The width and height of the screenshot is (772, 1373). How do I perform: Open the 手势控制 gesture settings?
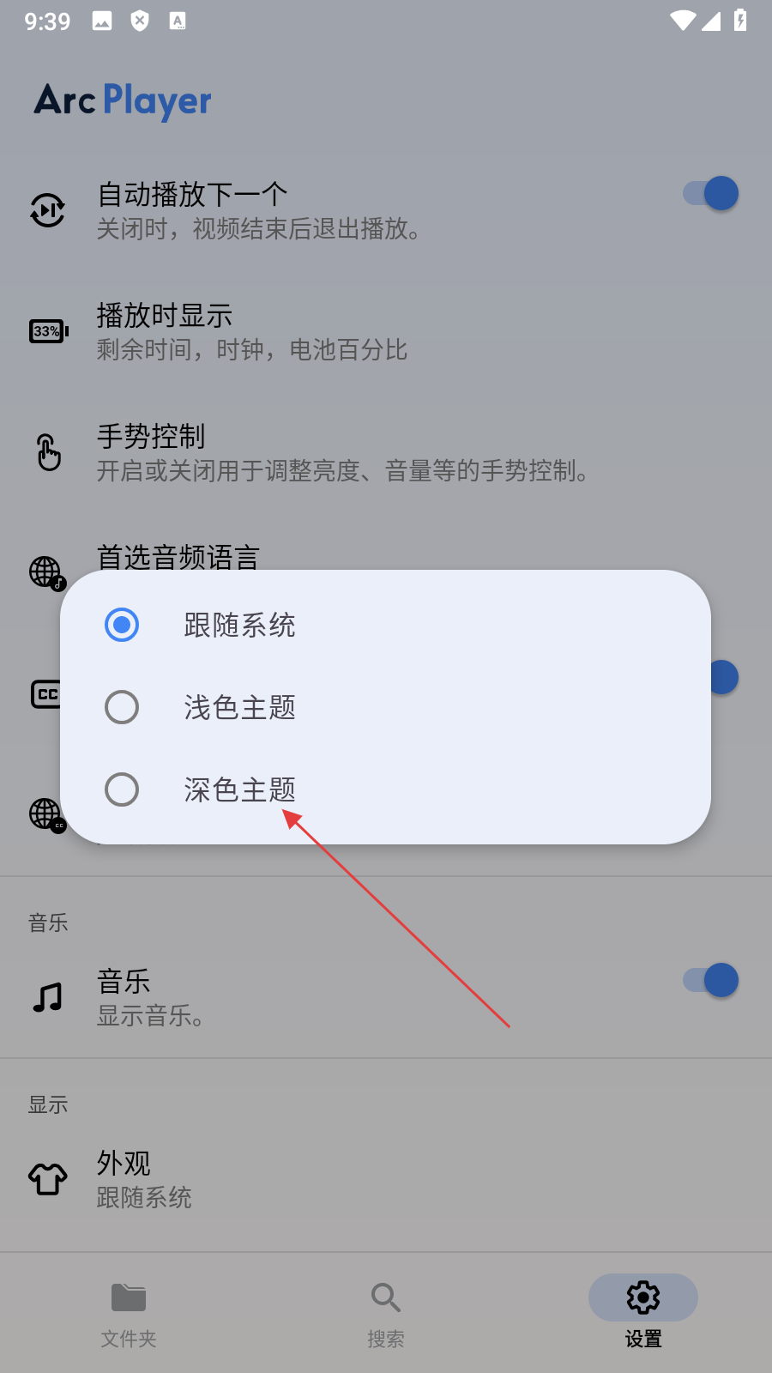point(386,452)
